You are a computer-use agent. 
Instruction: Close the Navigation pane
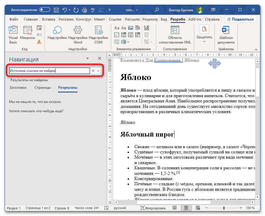[x=100, y=59]
